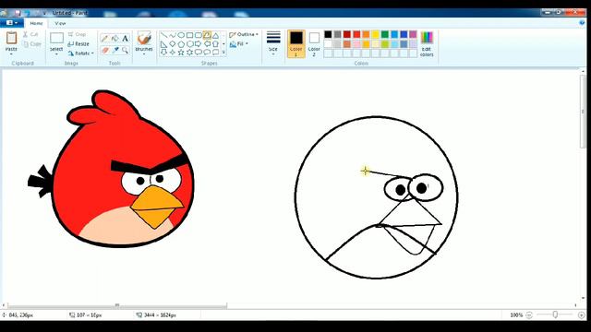Select the Eraser tool
The height and width of the screenshot is (332, 591).
(104, 50)
